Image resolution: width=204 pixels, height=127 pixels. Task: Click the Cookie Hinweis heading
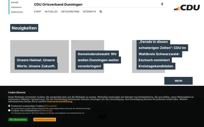click(x=17, y=92)
